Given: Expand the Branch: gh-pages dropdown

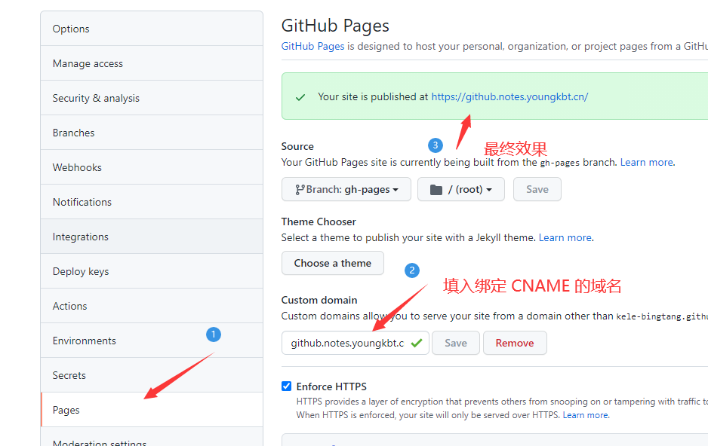Looking at the screenshot, I should coord(346,190).
